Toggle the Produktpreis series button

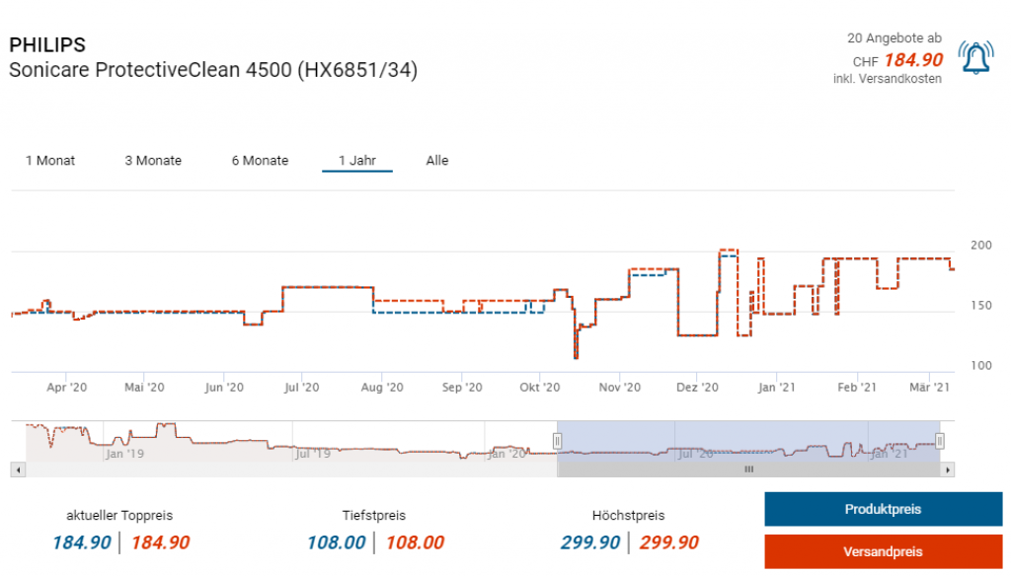coord(883,510)
